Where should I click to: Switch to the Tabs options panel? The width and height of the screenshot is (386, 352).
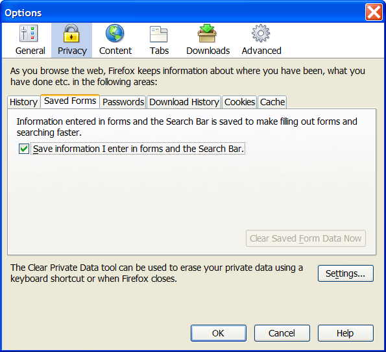[x=159, y=40]
